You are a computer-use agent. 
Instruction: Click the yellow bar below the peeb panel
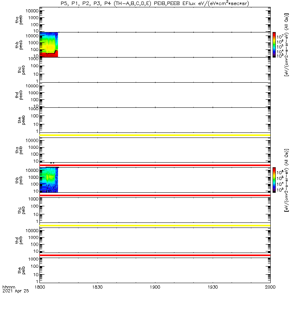coord(155,135)
